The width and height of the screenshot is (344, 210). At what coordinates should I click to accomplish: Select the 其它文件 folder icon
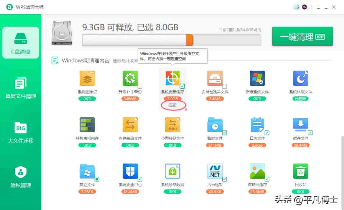87,171
